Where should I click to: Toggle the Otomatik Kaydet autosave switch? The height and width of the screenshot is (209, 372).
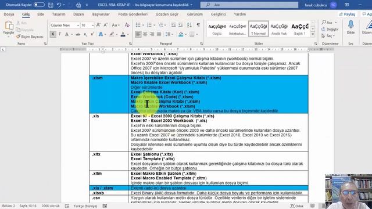click(39, 5)
